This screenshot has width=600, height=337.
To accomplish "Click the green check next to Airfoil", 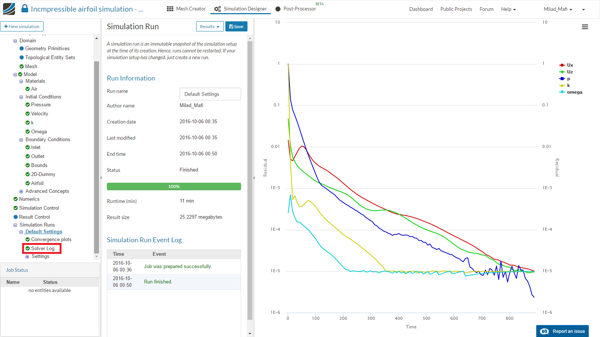I will click(27, 183).
